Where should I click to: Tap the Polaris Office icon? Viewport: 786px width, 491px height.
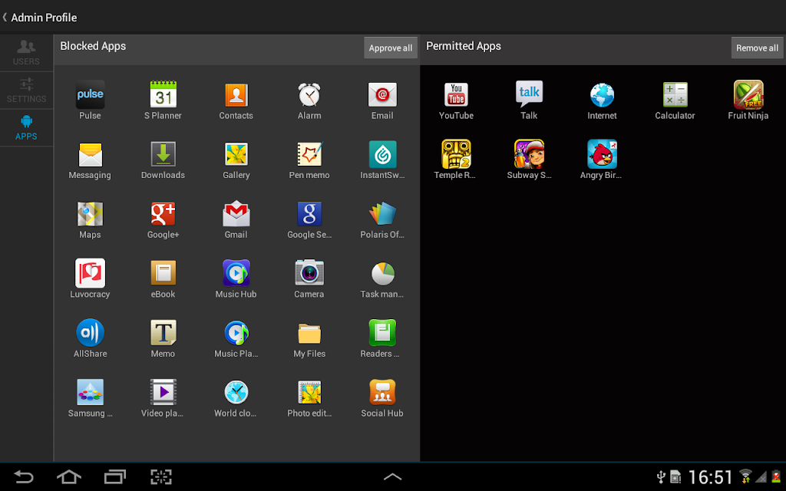(382, 213)
